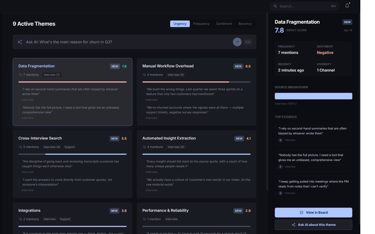This screenshot has height=234, width=375.
Task: Open the Automated Insight Extraction theme
Action: click(196, 164)
